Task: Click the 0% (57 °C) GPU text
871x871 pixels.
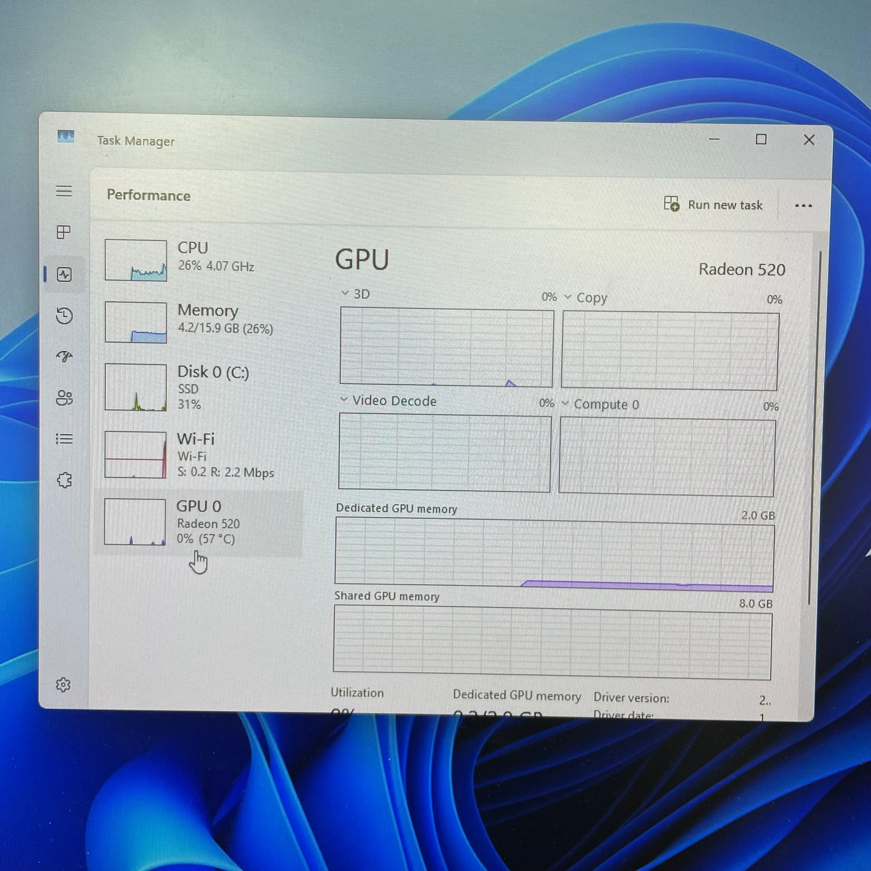Action: pyautogui.click(x=206, y=538)
